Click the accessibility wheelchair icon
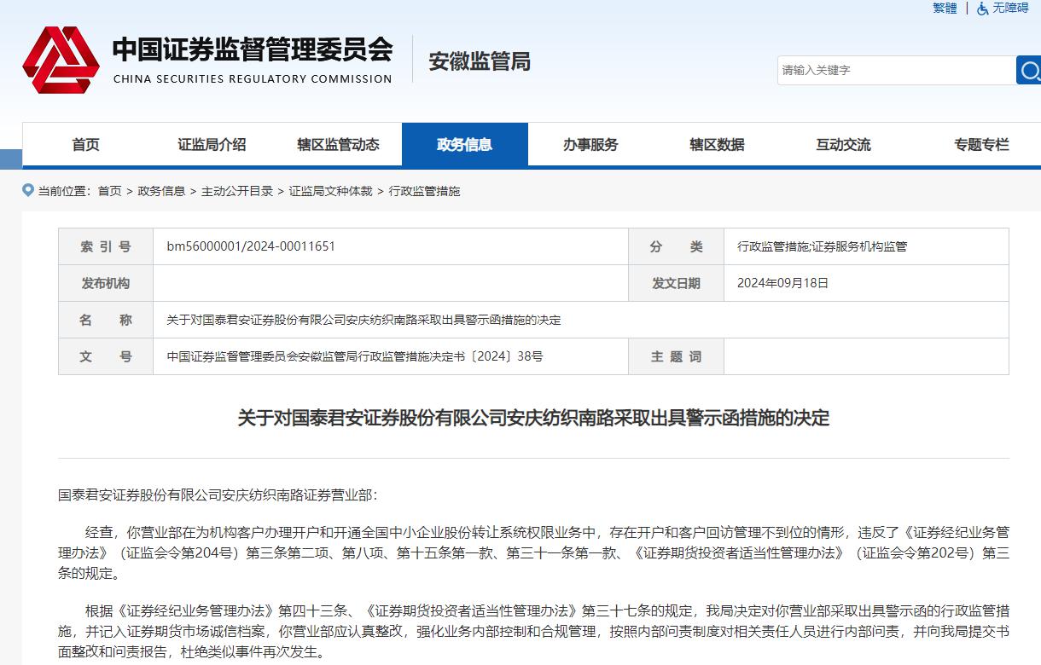Image resolution: width=1041 pixels, height=665 pixels. (982, 9)
